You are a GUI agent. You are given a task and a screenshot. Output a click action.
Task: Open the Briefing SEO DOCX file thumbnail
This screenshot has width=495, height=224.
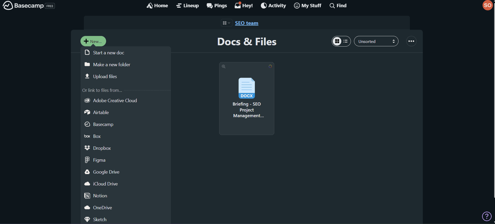coord(247,88)
